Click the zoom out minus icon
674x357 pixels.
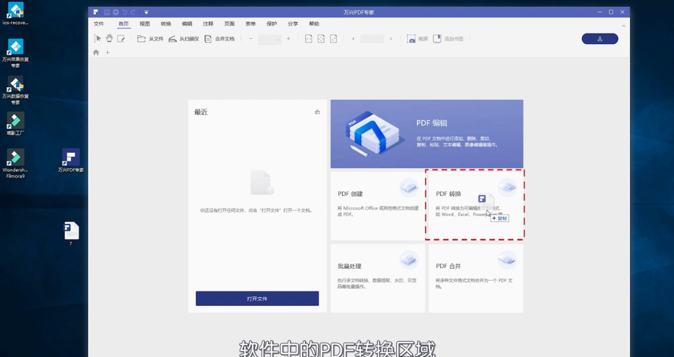[251, 39]
